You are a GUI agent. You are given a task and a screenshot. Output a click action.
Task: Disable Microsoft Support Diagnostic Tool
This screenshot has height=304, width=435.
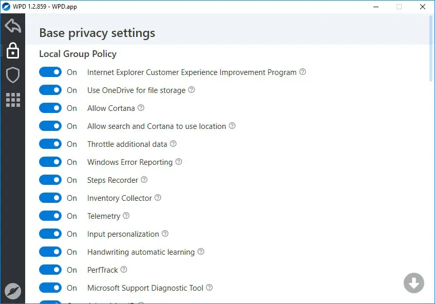50,288
